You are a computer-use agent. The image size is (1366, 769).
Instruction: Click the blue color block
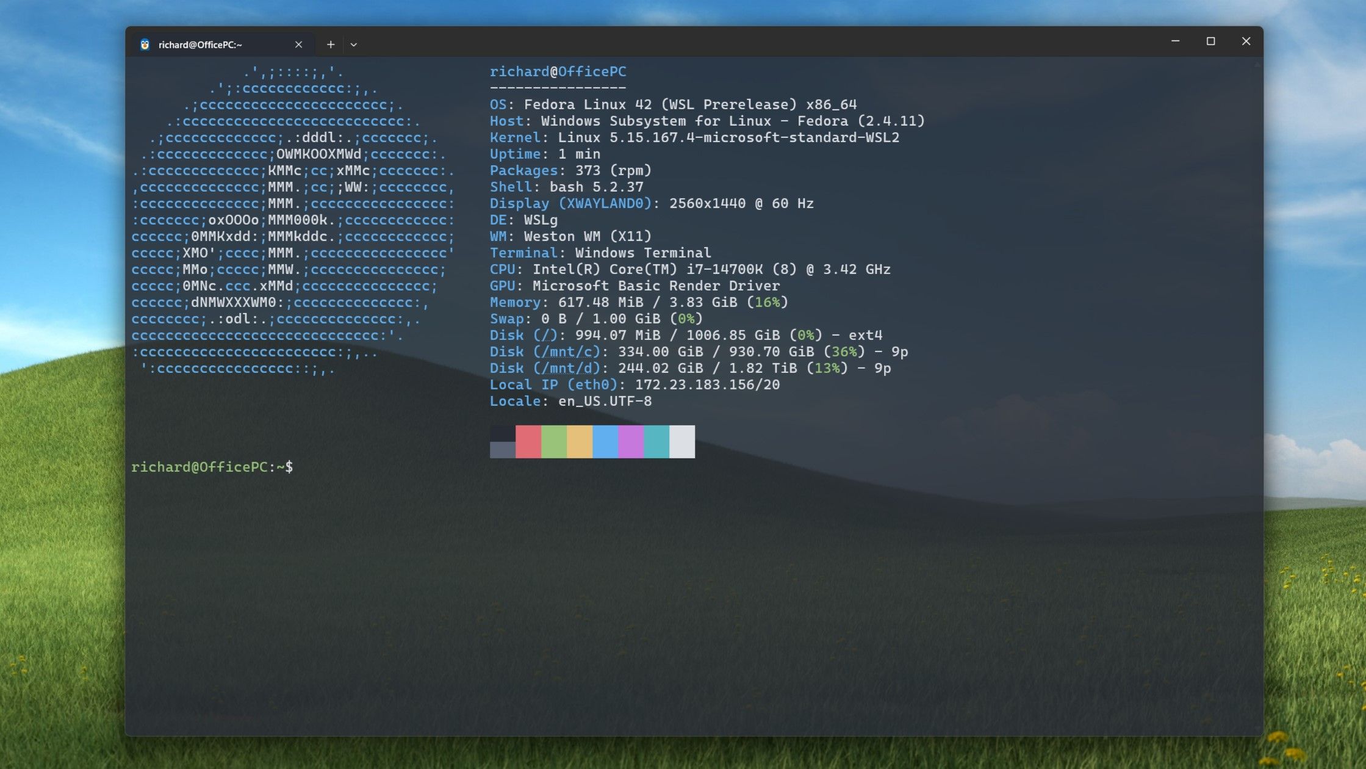point(605,441)
